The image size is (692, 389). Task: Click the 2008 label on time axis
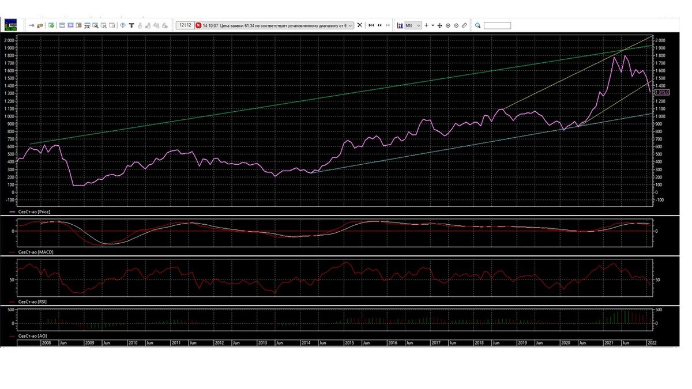click(x=47, y=342)
